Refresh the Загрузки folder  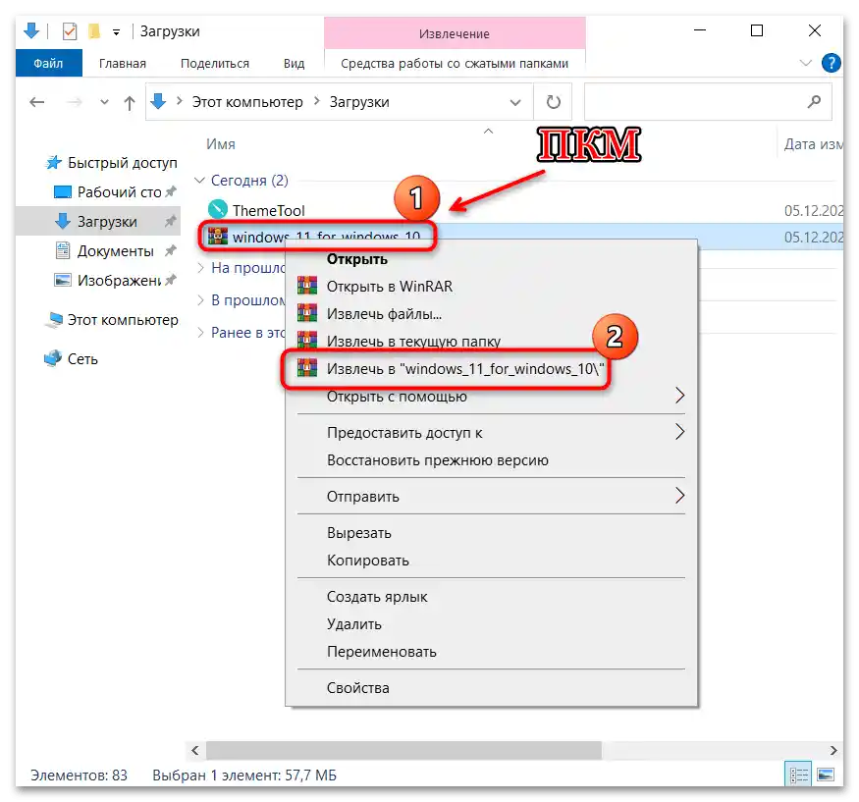tap(553, 101)
